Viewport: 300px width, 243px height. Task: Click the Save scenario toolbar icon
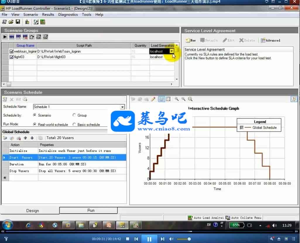[x=18, y=22]
